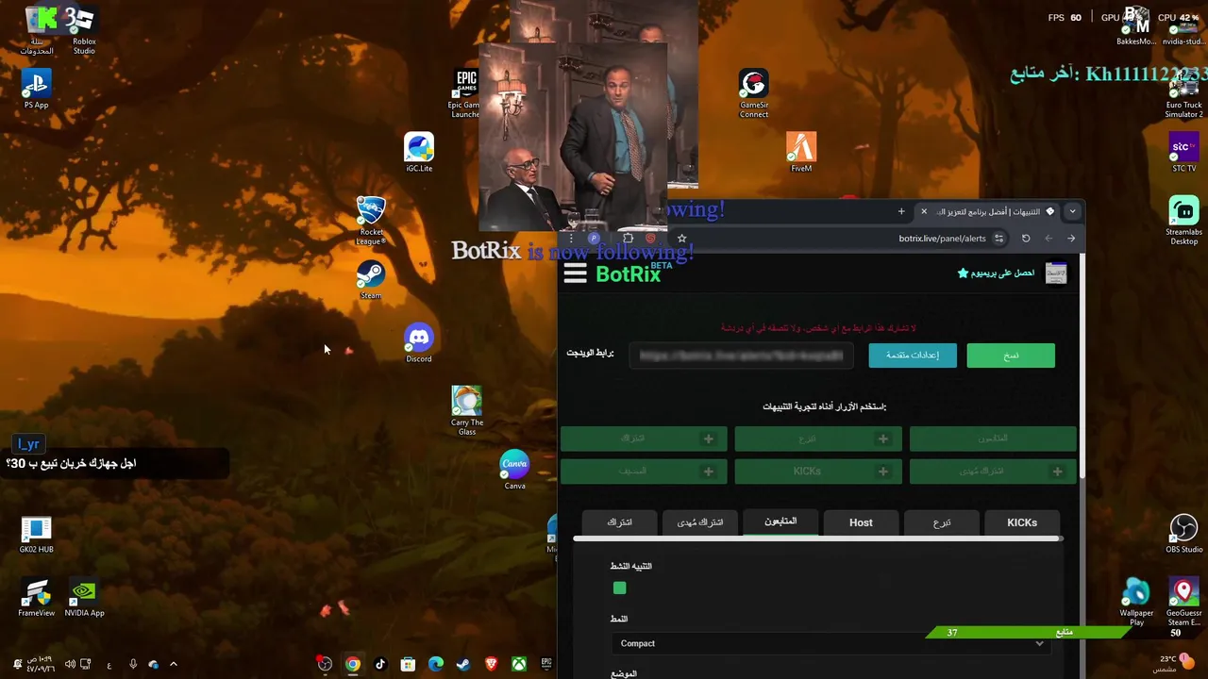
Task: Go back in the Chrome browser
Action: click(x=1071, y=239)
